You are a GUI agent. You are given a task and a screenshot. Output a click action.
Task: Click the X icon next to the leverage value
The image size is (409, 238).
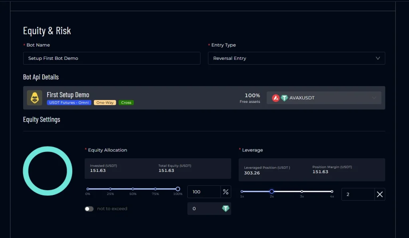coord(380,194)
